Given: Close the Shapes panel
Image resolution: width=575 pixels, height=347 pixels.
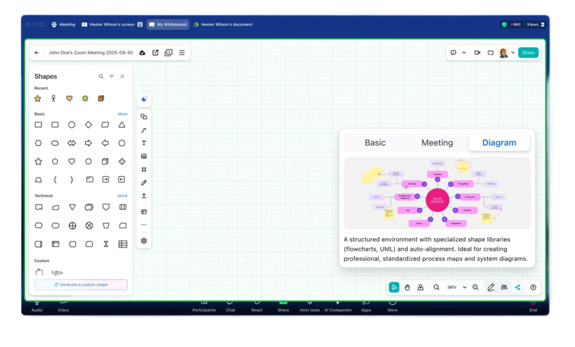Looking at the screenshot, I should pyautogui.click(x=122, y=76).
